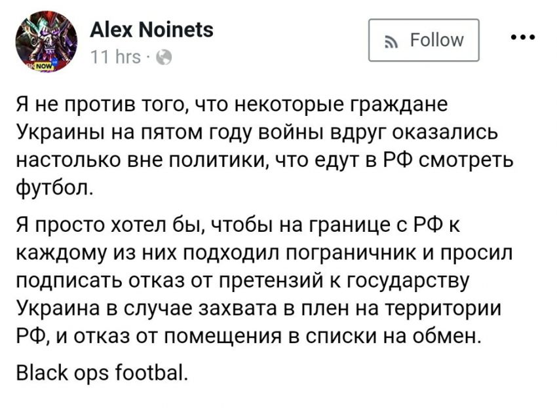Click the line starting 'Украина в случае захвата'
Screen dimensions: 557x408
pyautogui.click(x=259, y=308)
